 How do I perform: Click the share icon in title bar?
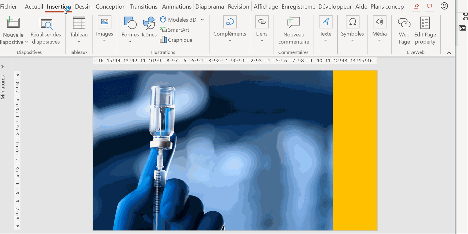pyautogui.click(x=416, y=6)
